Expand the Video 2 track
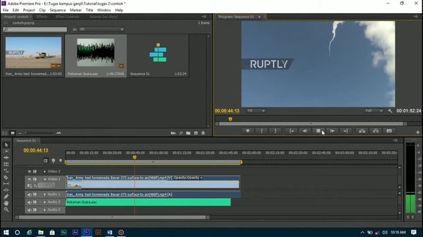This screenshot has height=237, width=423. (x=45, y=171)
